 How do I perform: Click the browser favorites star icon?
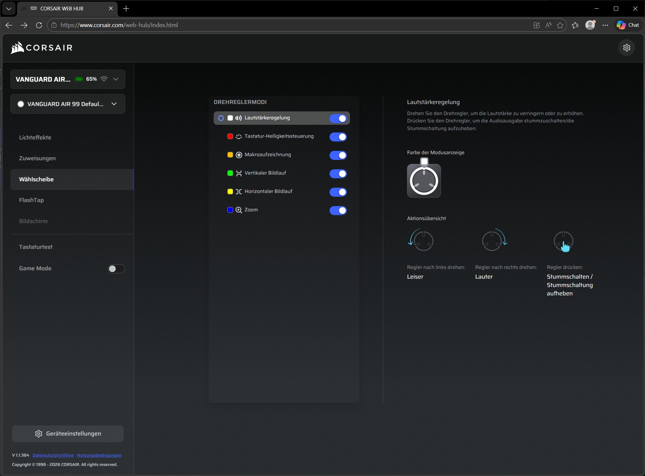pos(560,25)
